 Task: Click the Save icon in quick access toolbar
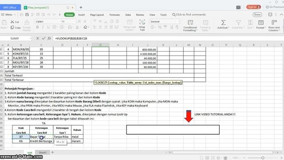pyautogui.click(x=27, y=15)
